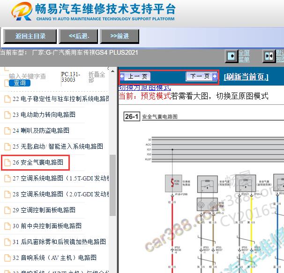Click document icon beside item 32
The width and height of the screenshot is (284, 273).
click(x=7, y=258)
